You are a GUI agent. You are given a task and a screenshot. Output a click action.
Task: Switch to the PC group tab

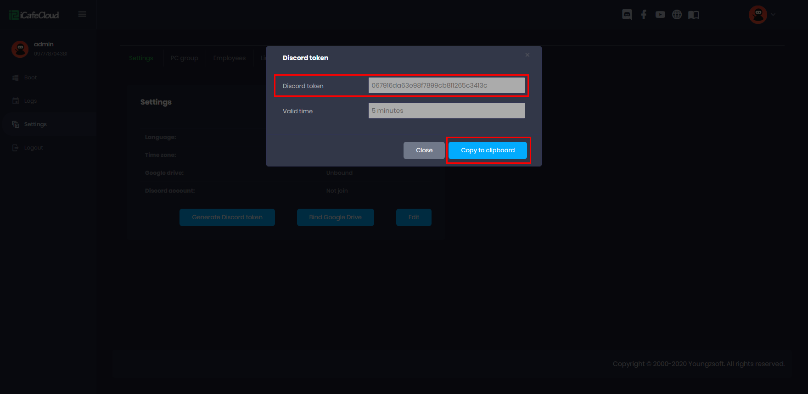click(184, 58)
